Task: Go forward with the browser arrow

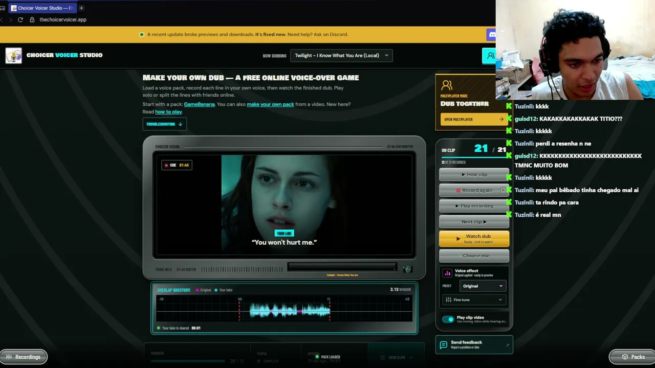Action: click(x=10, y=19)
